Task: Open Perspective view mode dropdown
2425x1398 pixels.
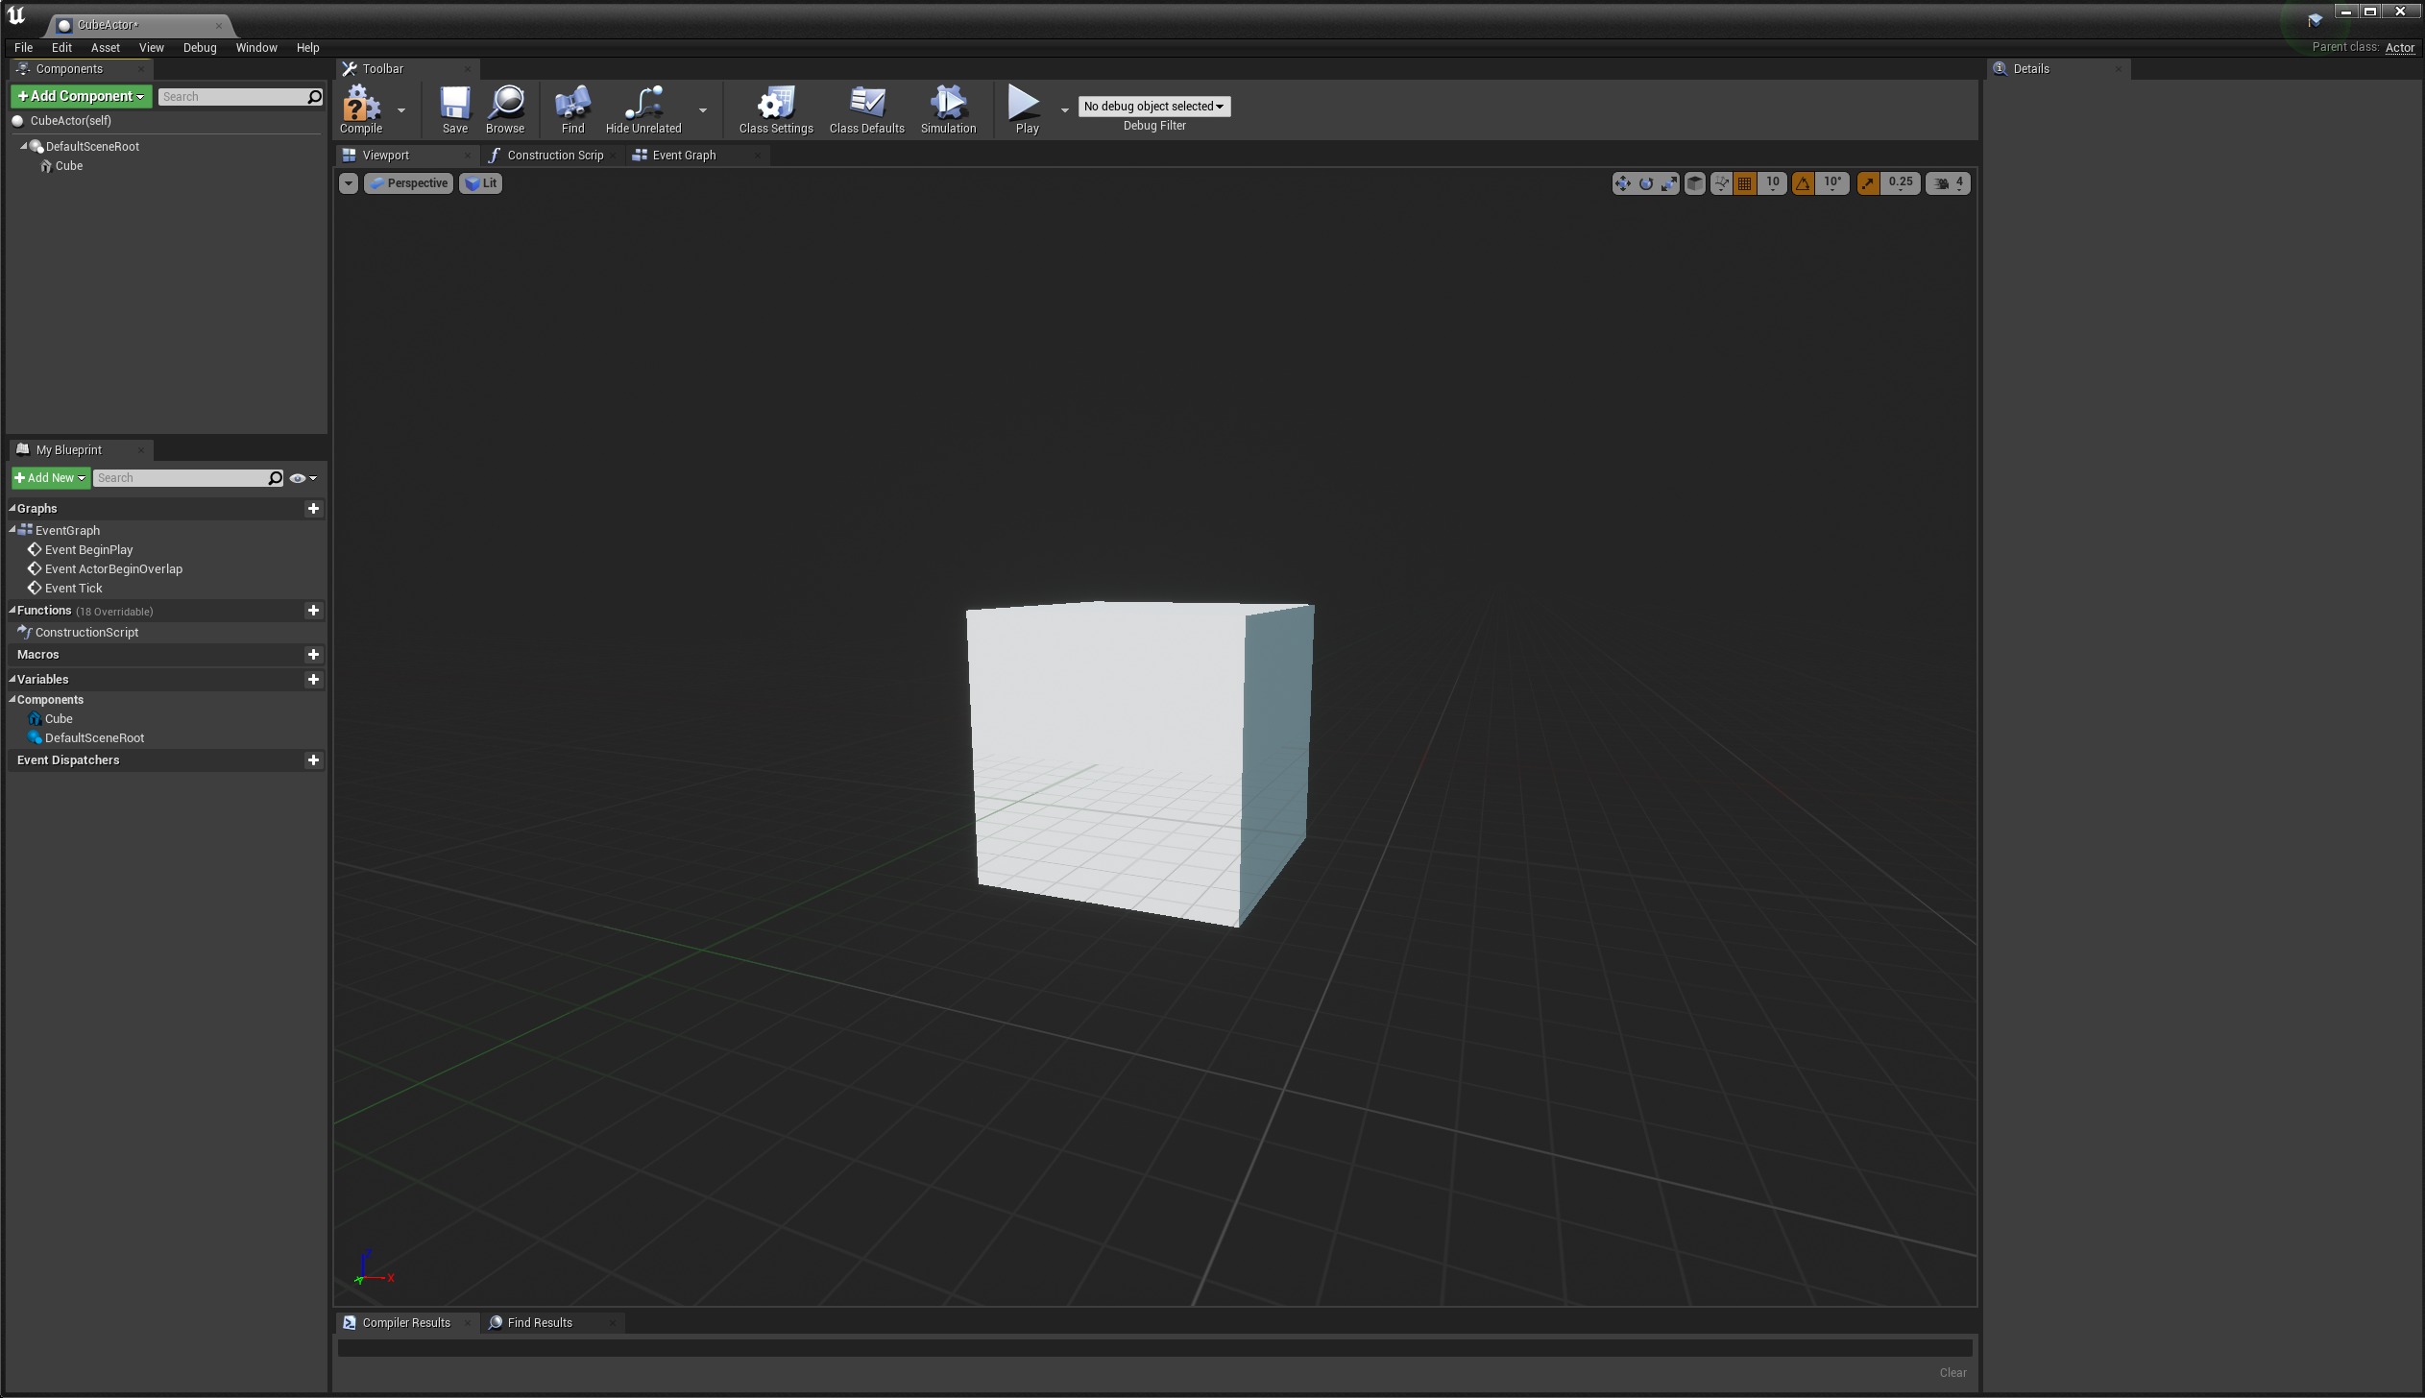Action: click(408, 183)
